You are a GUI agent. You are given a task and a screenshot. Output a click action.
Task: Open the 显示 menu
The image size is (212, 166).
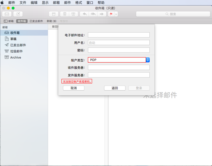[x=45, y=2]
